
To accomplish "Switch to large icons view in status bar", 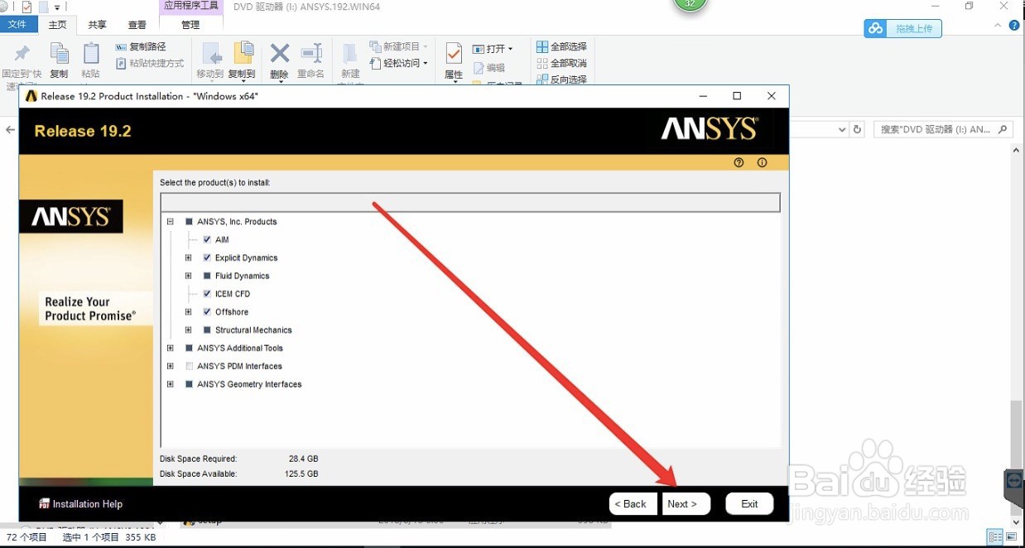I will point(1013,537).
